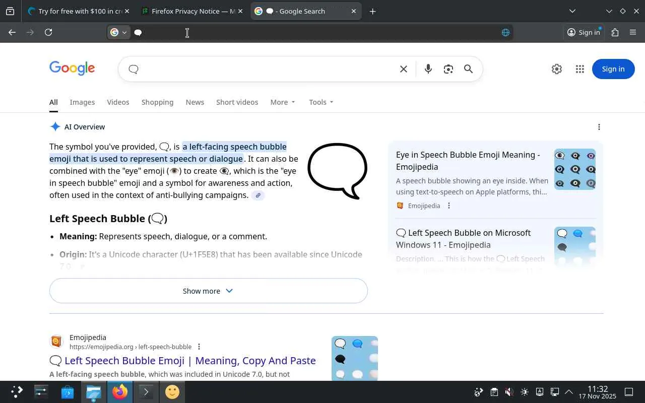This screenshot has height=403, width=645.
Task: Open more options for the Emojipedia source card
Action: [448, 206]
